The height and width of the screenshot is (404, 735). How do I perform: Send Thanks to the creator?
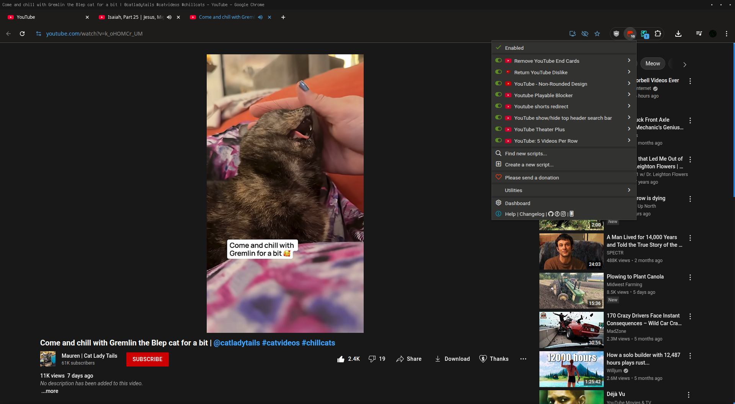click(494, 359)
